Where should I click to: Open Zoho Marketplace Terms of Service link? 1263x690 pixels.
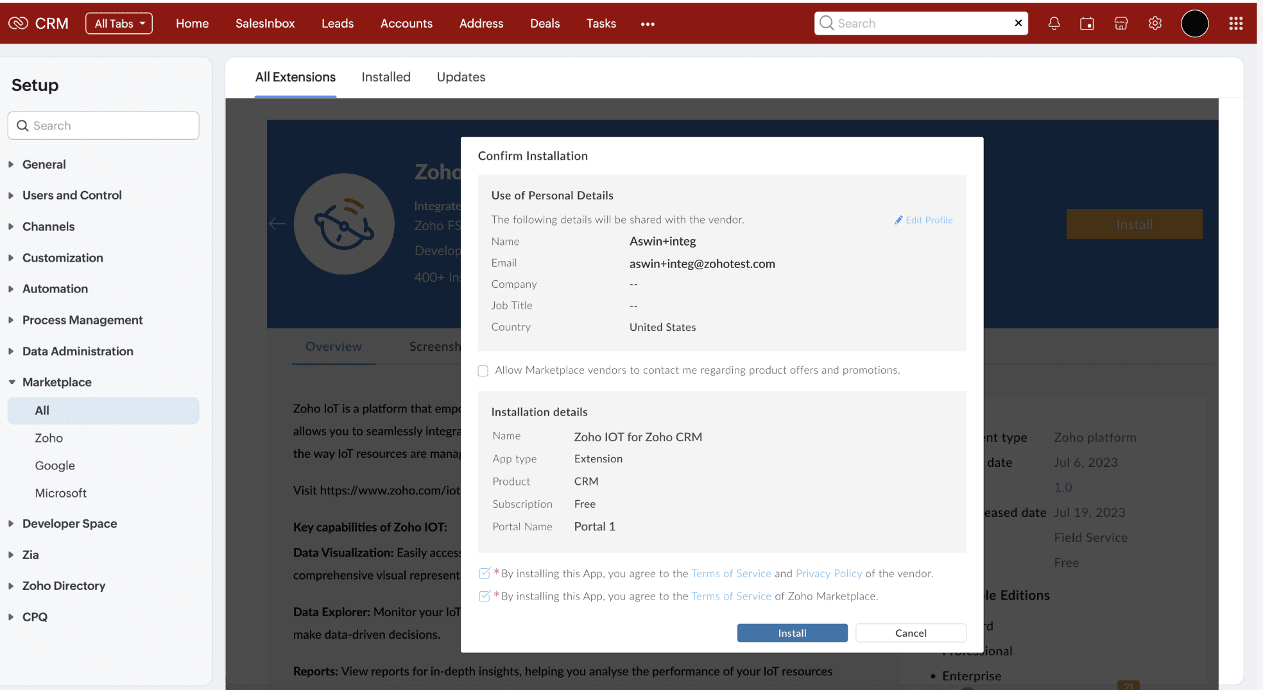coord(731,596)
